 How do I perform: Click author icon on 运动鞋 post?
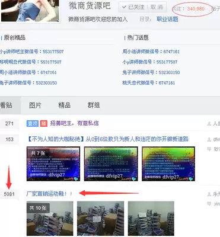(209, 194)
